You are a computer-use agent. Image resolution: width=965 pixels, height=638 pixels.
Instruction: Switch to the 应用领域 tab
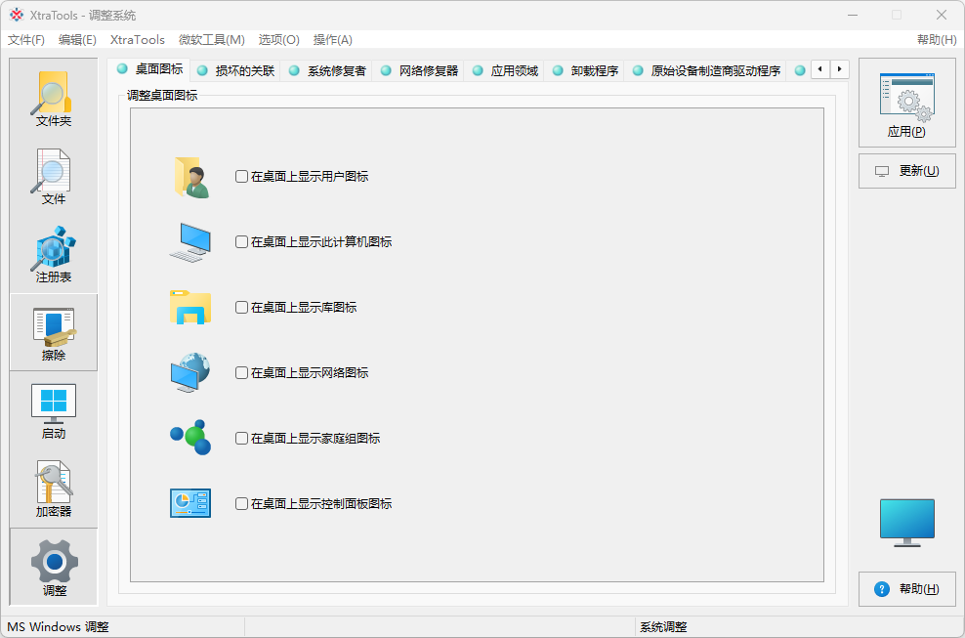click(x=505, y=70)
